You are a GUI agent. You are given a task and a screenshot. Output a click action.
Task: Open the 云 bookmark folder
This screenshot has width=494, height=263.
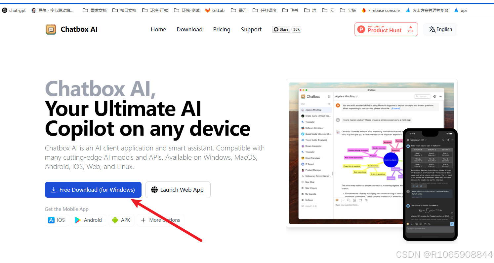[328, 10]
